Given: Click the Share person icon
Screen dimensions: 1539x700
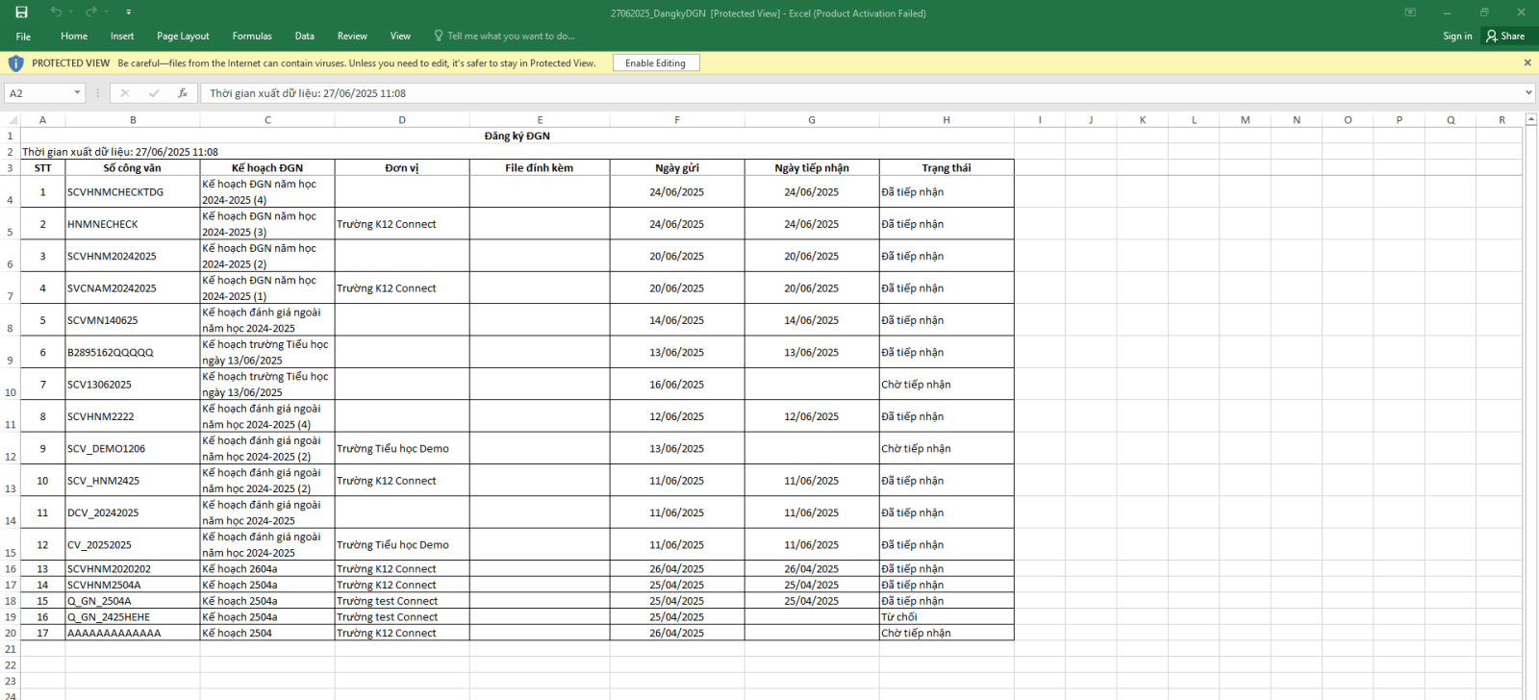Looking at the screenshot, I should (x=1492, y=37).
